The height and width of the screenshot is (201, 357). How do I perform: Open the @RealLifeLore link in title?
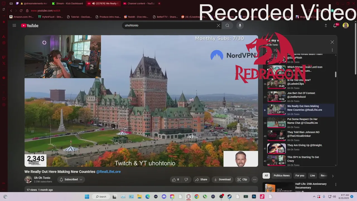point(108,172)
